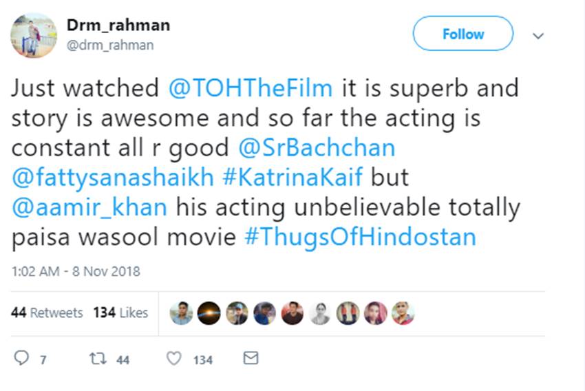
Task: View the 44 Retweets list
Action: point(47,313)
